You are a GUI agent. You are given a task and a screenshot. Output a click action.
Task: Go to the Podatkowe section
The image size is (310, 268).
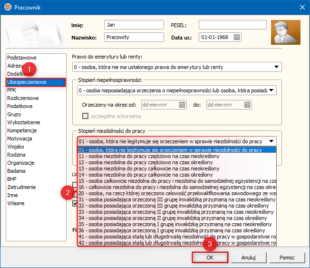(x=36, y=106)
